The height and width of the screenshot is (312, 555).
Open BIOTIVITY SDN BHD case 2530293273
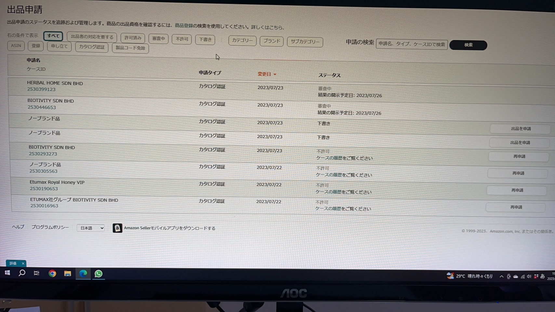tap(52, 147)
